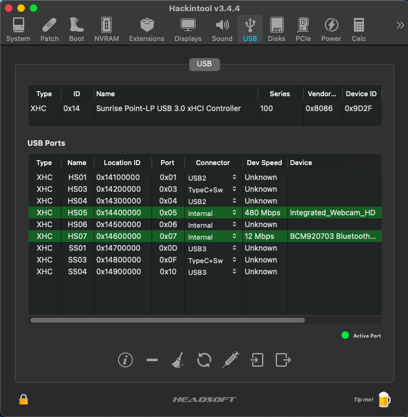The image size is (408, 417).
Task: Click the Device ID column header
Action: [361, 94]
